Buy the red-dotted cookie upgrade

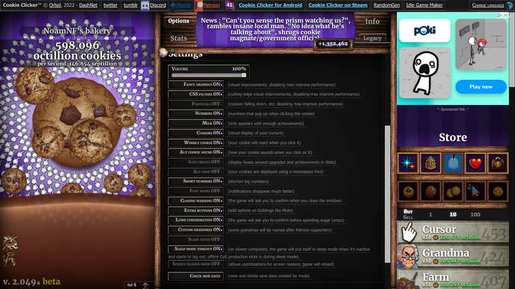[x=497, y=192]
